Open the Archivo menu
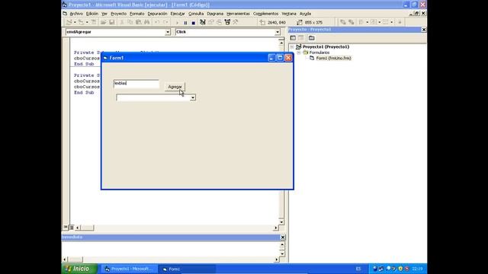 [x=76, y=14]
